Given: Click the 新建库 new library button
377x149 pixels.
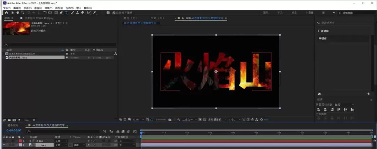Looking at the screenshot, I should (x=323, y=31).
